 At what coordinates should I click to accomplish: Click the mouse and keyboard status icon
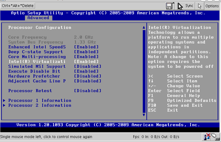[x=216, y=137]
